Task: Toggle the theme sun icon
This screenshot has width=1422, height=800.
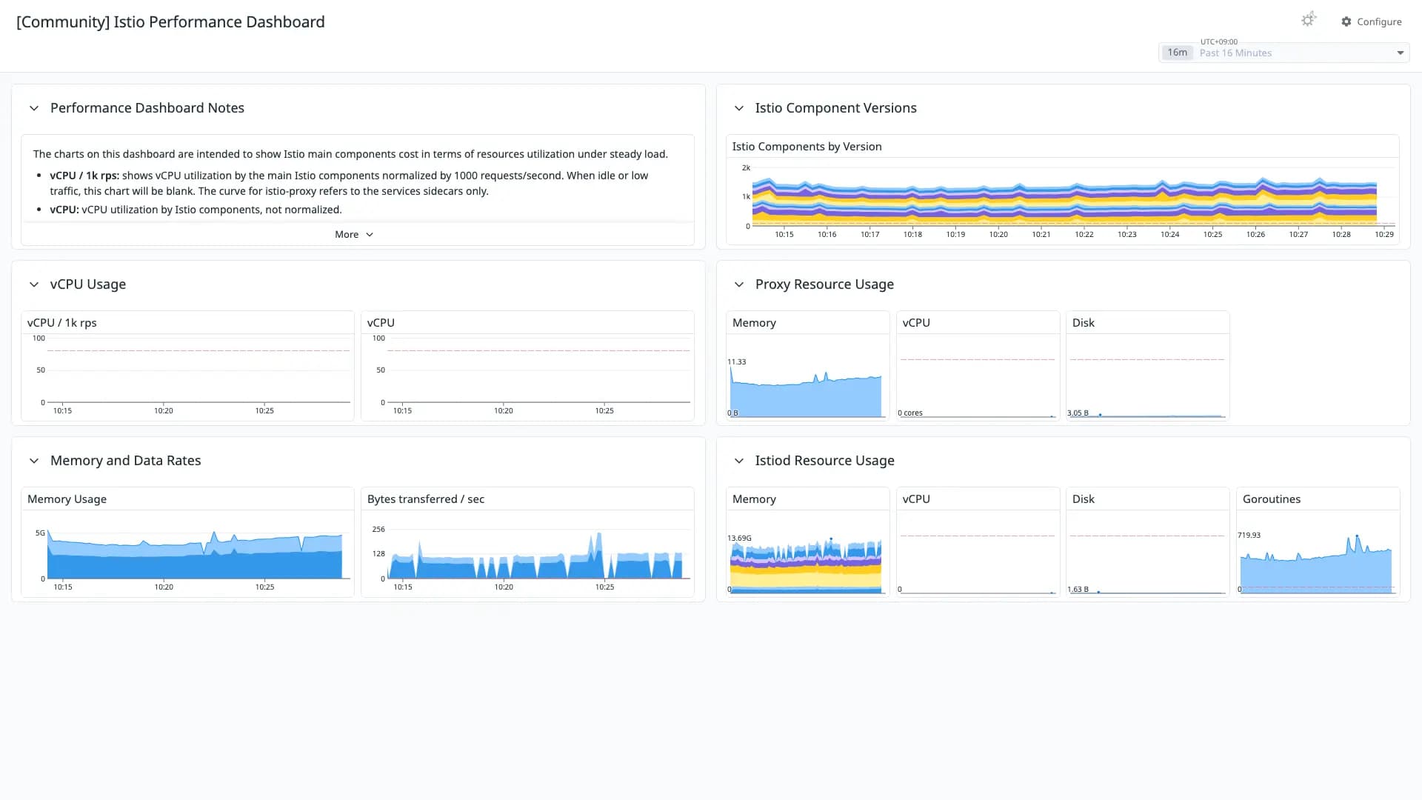Action: click(x=1308, y=20)
